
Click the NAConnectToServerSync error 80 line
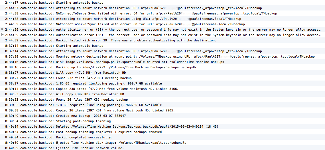[162, 24]
